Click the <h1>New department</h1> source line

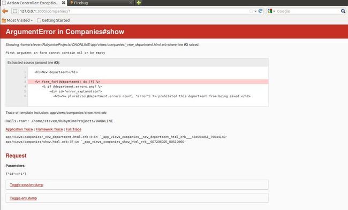pyautogui.click(x=56, y=72)
